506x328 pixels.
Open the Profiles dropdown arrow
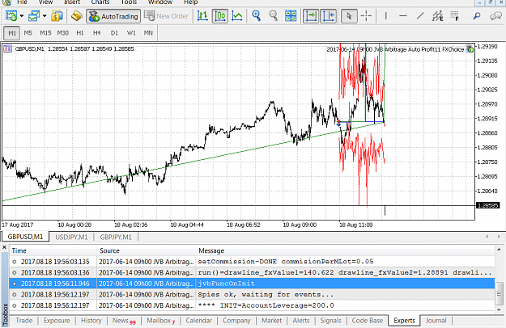pos(45,16)
